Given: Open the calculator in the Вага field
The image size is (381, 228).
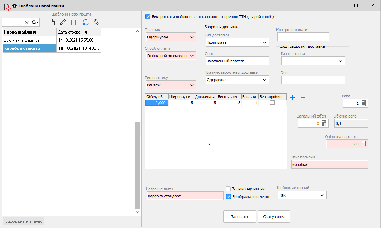Looking at the screenshot, I should tap(364, 103).
